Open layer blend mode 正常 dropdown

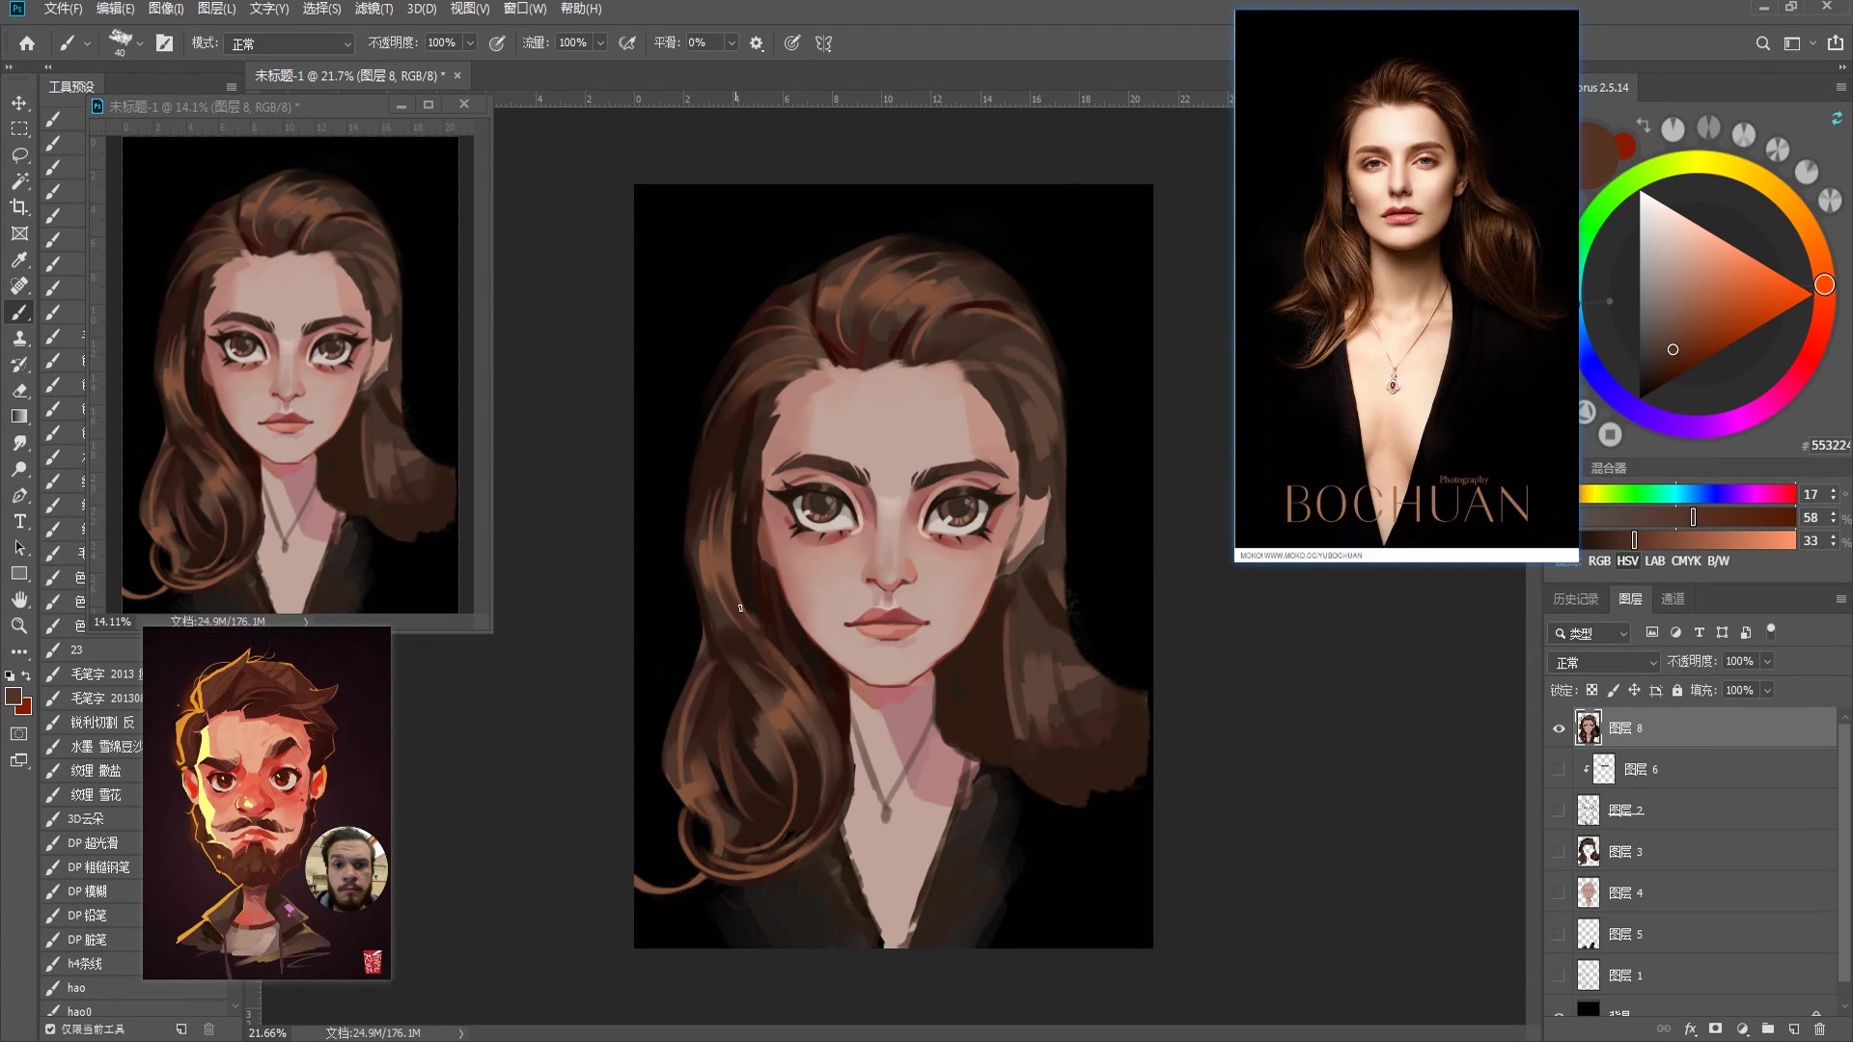coord(1604,663)
